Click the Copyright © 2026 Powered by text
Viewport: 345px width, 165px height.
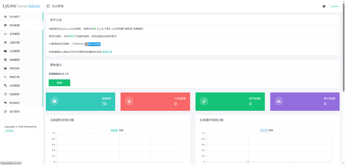(x=20, y=127)
